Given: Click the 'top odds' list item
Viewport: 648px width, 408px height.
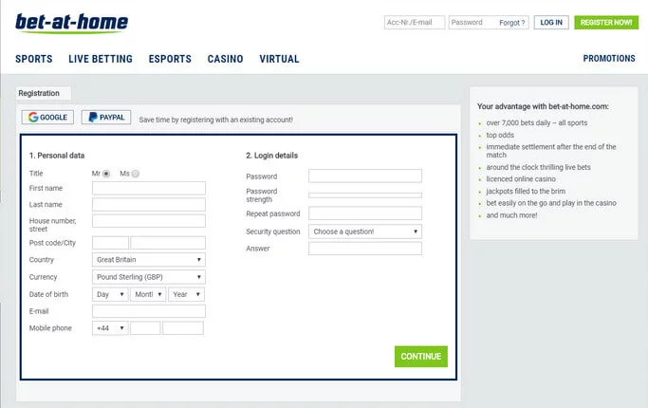Looking at the screenshot, I should (500, 135).
